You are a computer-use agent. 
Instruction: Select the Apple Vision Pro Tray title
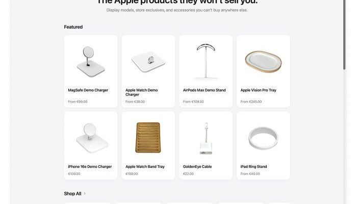tap(258, 90)
